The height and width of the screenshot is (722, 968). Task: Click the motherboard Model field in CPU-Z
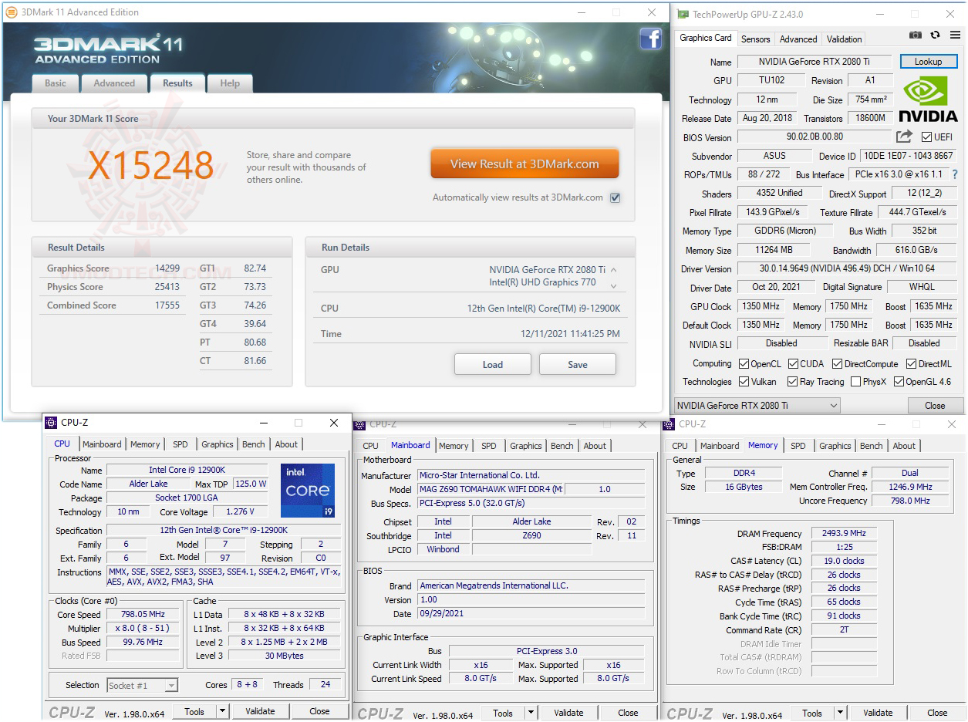point(491,489)
